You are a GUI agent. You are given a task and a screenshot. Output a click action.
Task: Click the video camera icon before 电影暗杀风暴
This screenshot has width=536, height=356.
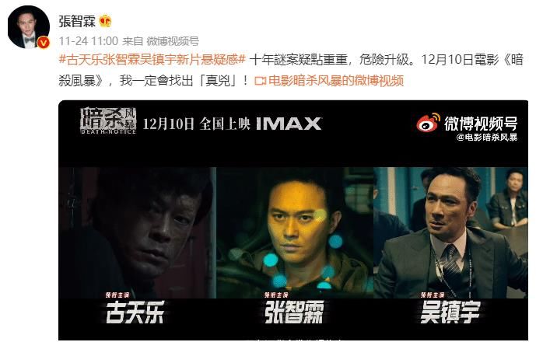pos(261,81)
